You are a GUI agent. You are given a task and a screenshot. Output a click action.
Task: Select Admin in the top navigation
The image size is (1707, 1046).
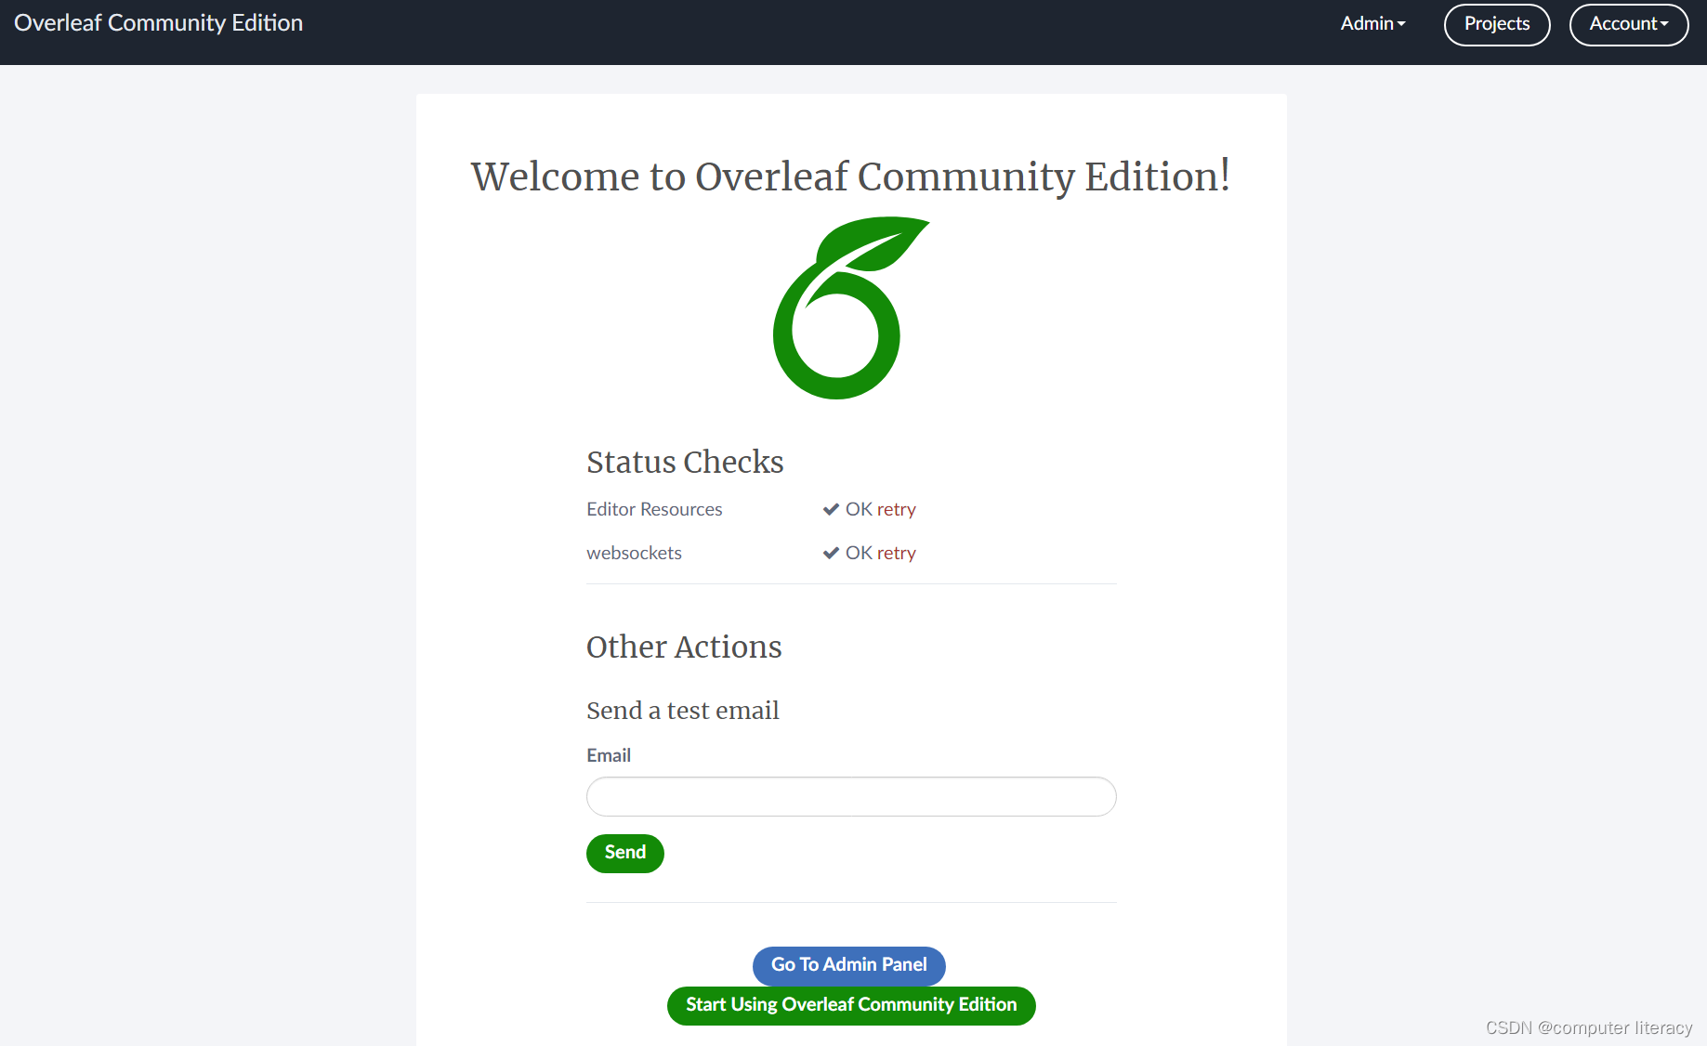point(1366,23)
